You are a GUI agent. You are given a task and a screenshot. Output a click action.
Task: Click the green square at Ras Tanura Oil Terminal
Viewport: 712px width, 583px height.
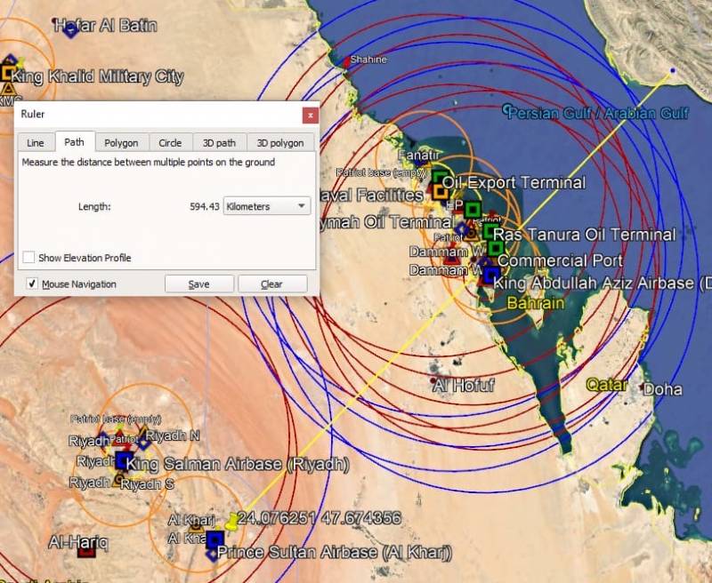pyautogui.click(x=489, y=231)
